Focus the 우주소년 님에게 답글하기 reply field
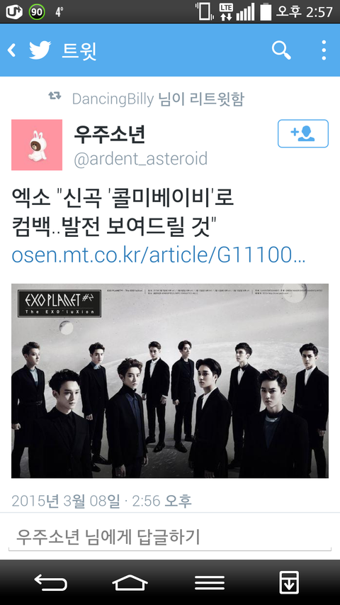340x605 pixels. (170, 537)
